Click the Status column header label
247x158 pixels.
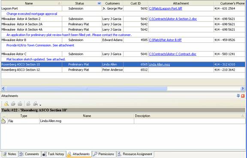point(80,3)
